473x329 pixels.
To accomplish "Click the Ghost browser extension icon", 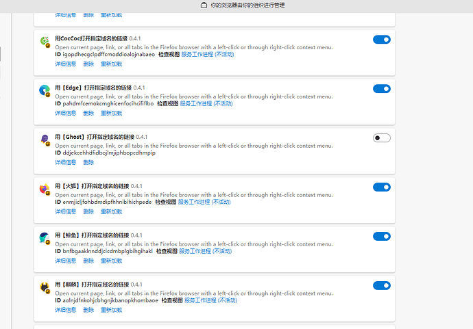I will pyautogui.click(x=45, y=140).
